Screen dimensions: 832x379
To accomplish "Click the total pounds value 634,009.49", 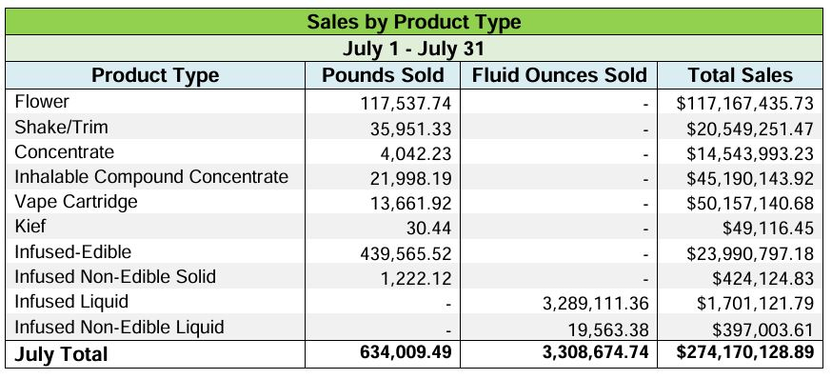I will [406, 352].
